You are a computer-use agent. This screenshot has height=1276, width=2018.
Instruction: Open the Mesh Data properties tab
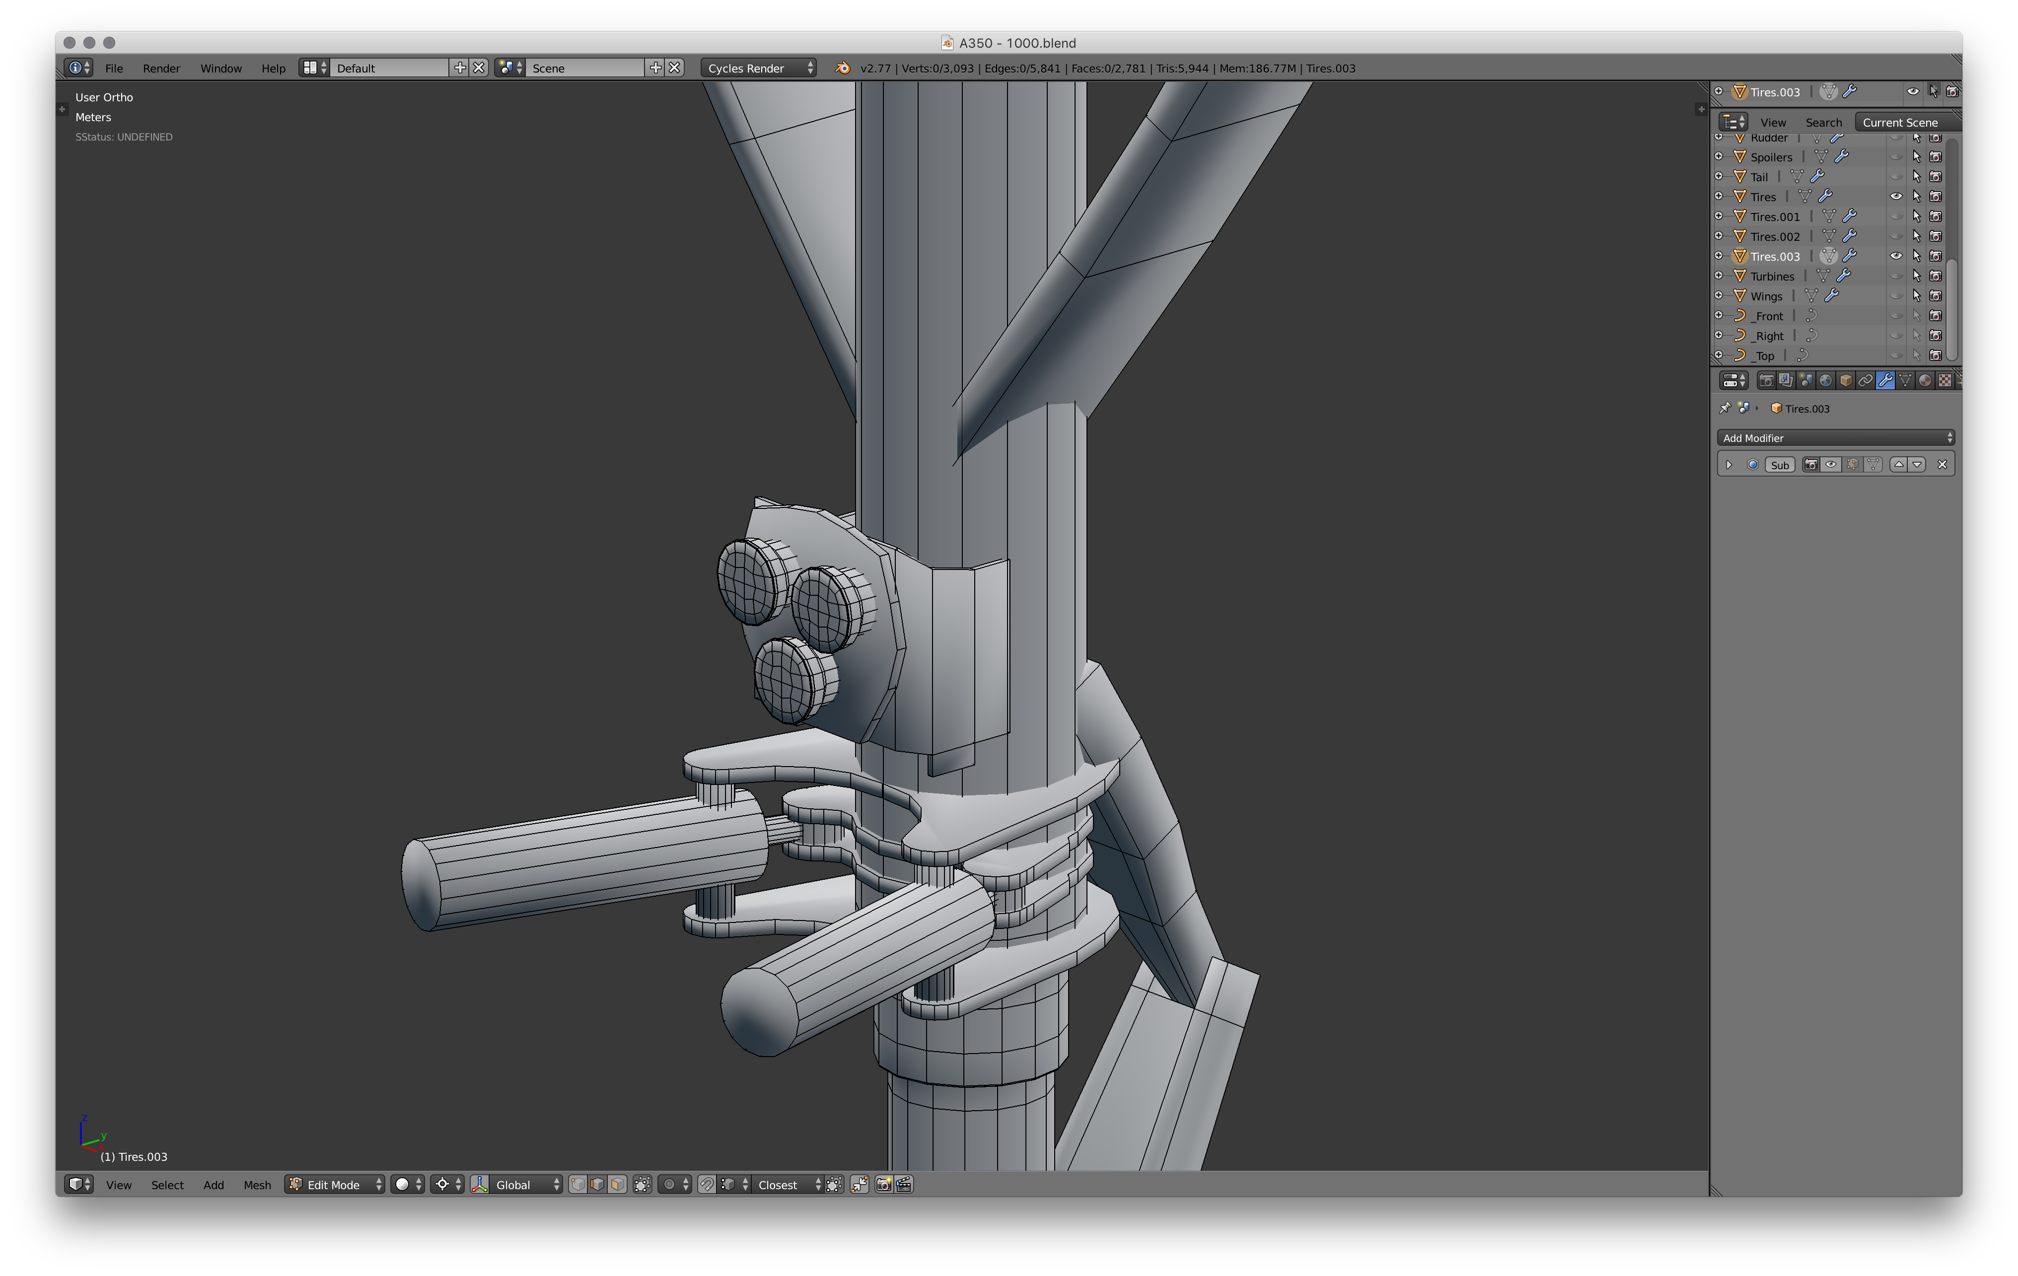1906,380
